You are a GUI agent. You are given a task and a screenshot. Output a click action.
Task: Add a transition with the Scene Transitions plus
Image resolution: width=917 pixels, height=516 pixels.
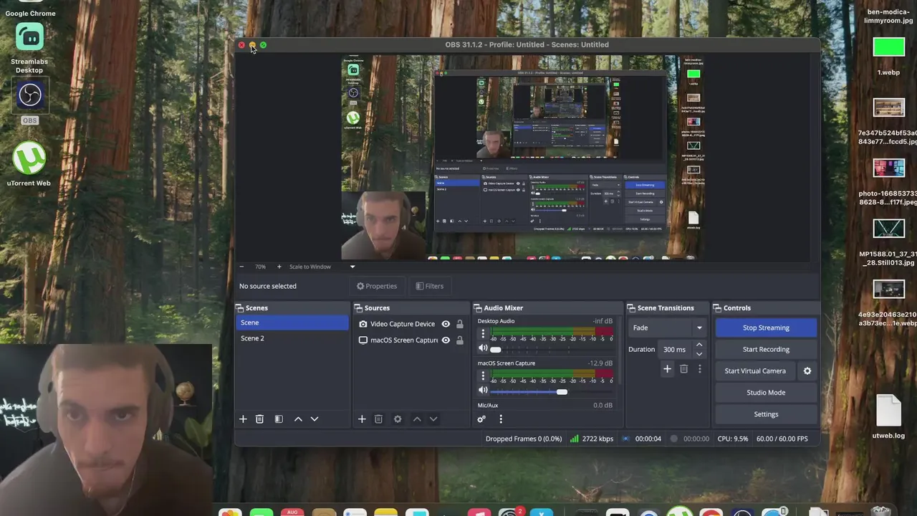(x=667, y=368)
